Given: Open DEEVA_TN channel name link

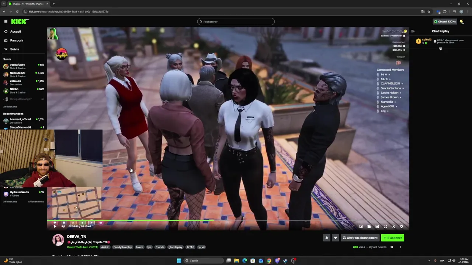Looking at the screenshot, I should click(x=77, y=237).
